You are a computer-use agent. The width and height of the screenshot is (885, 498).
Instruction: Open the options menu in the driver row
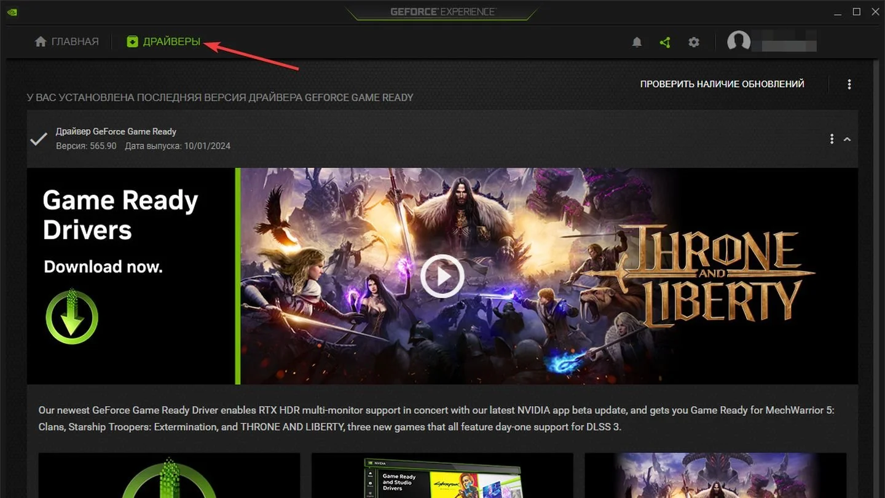tap(832, 139)
